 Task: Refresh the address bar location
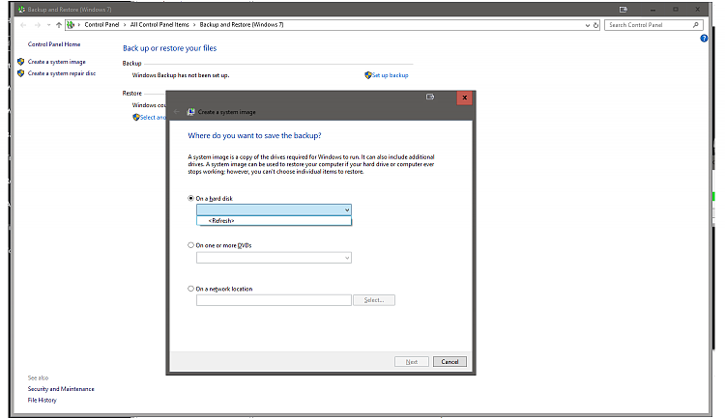point(596,25)
